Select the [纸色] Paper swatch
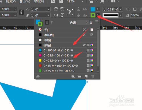Viewport: 142px width, 110px height. coord(65,40)
